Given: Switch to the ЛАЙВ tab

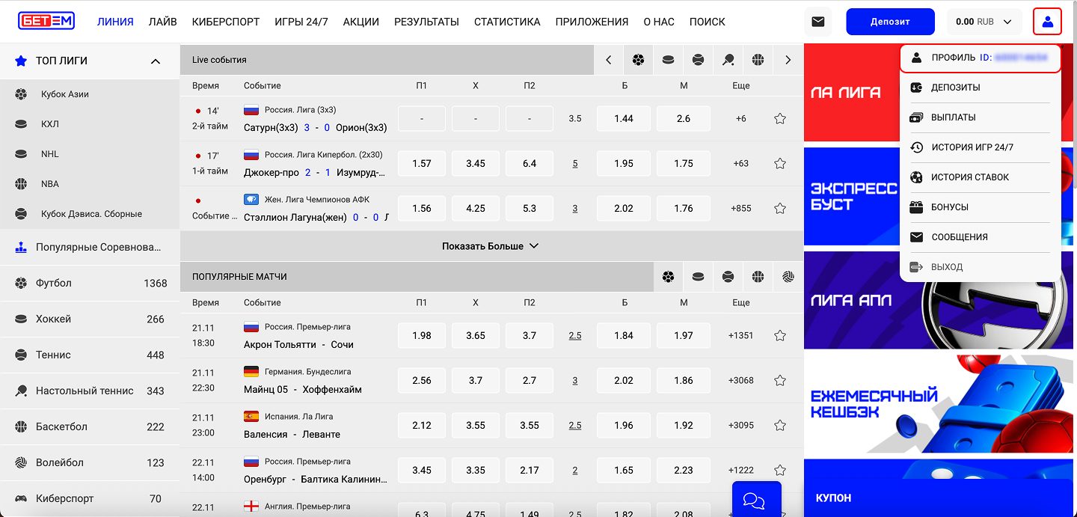Looking at the screenshot, I should [162, 22].
